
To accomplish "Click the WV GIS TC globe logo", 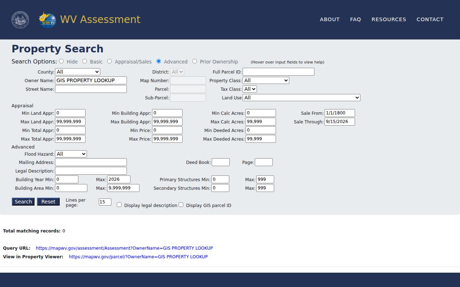I will coord(47,20).
